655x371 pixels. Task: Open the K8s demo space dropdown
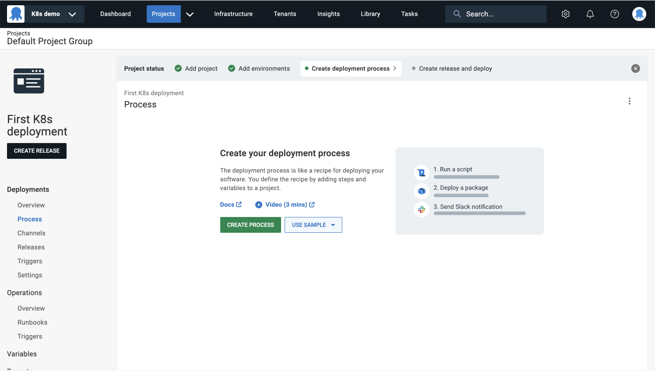pos(45,14)
